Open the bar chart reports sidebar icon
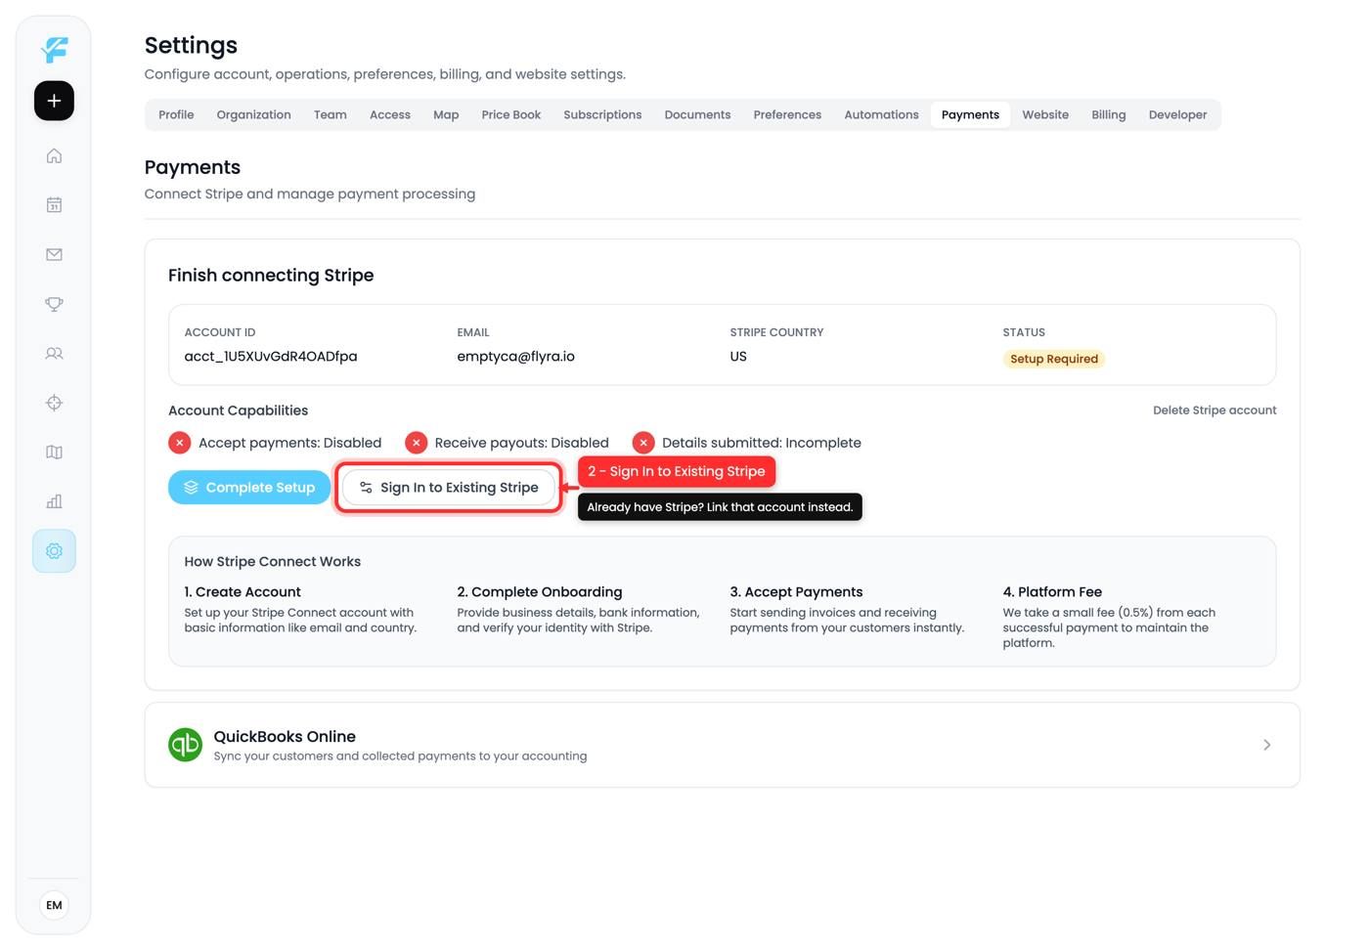1369x950 pixels. (54, 501)
